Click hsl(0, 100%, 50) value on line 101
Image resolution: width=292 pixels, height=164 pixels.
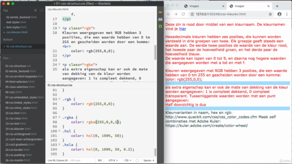[x=104, y=136]
